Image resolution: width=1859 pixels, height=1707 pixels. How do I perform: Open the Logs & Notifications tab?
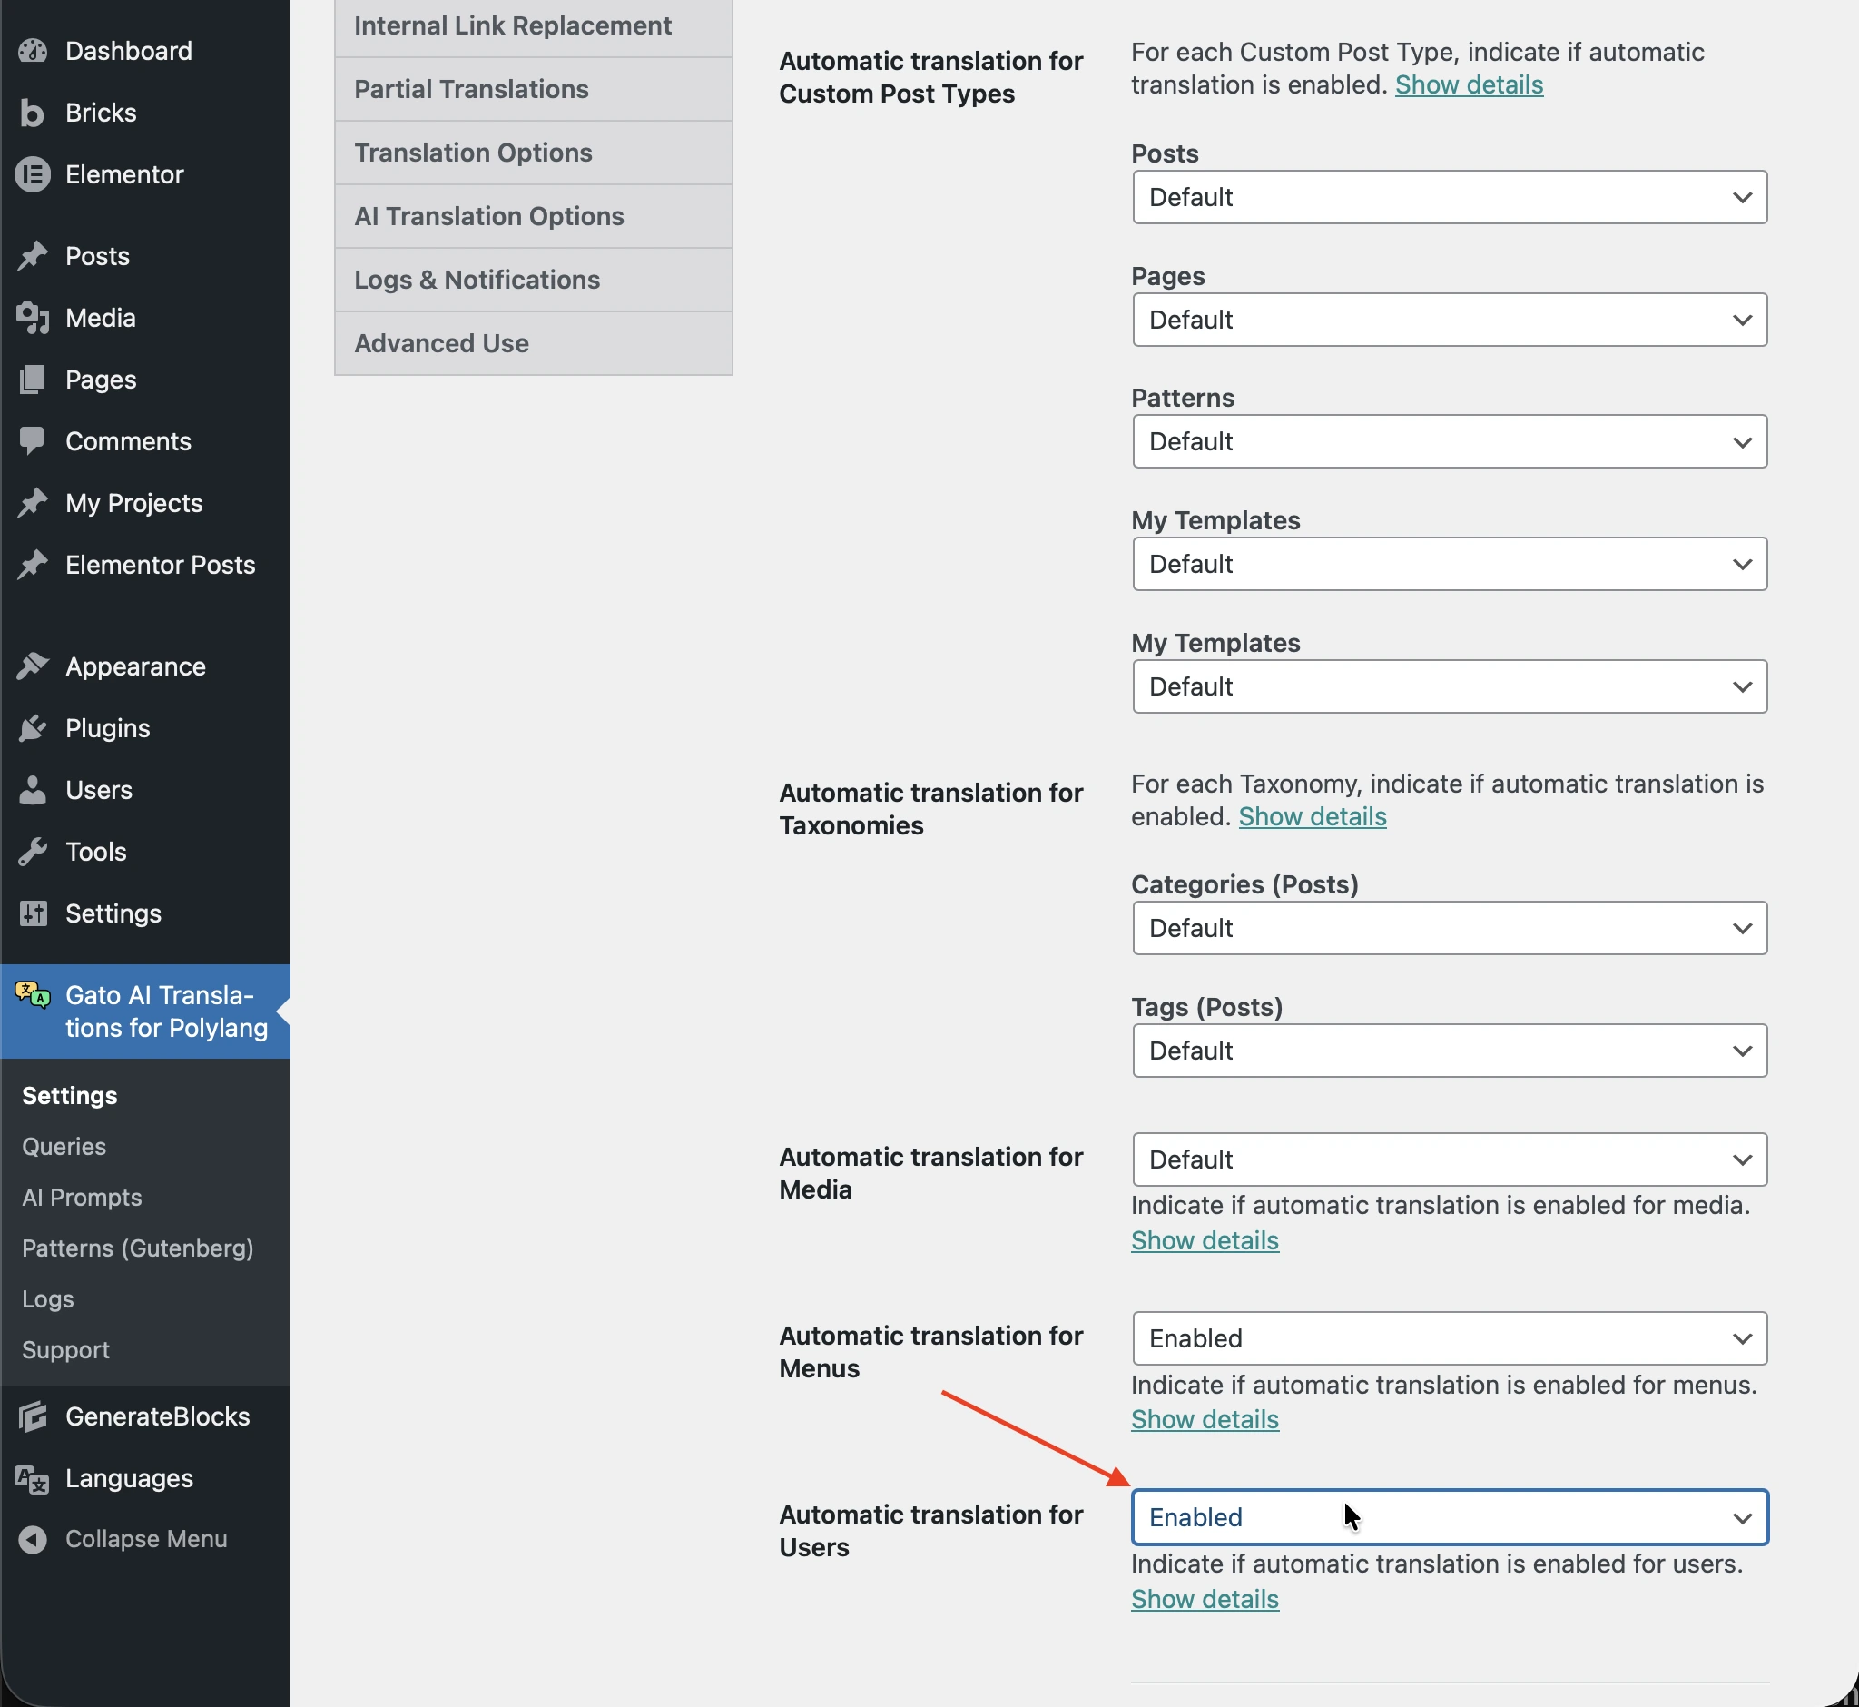coord(477,279)
